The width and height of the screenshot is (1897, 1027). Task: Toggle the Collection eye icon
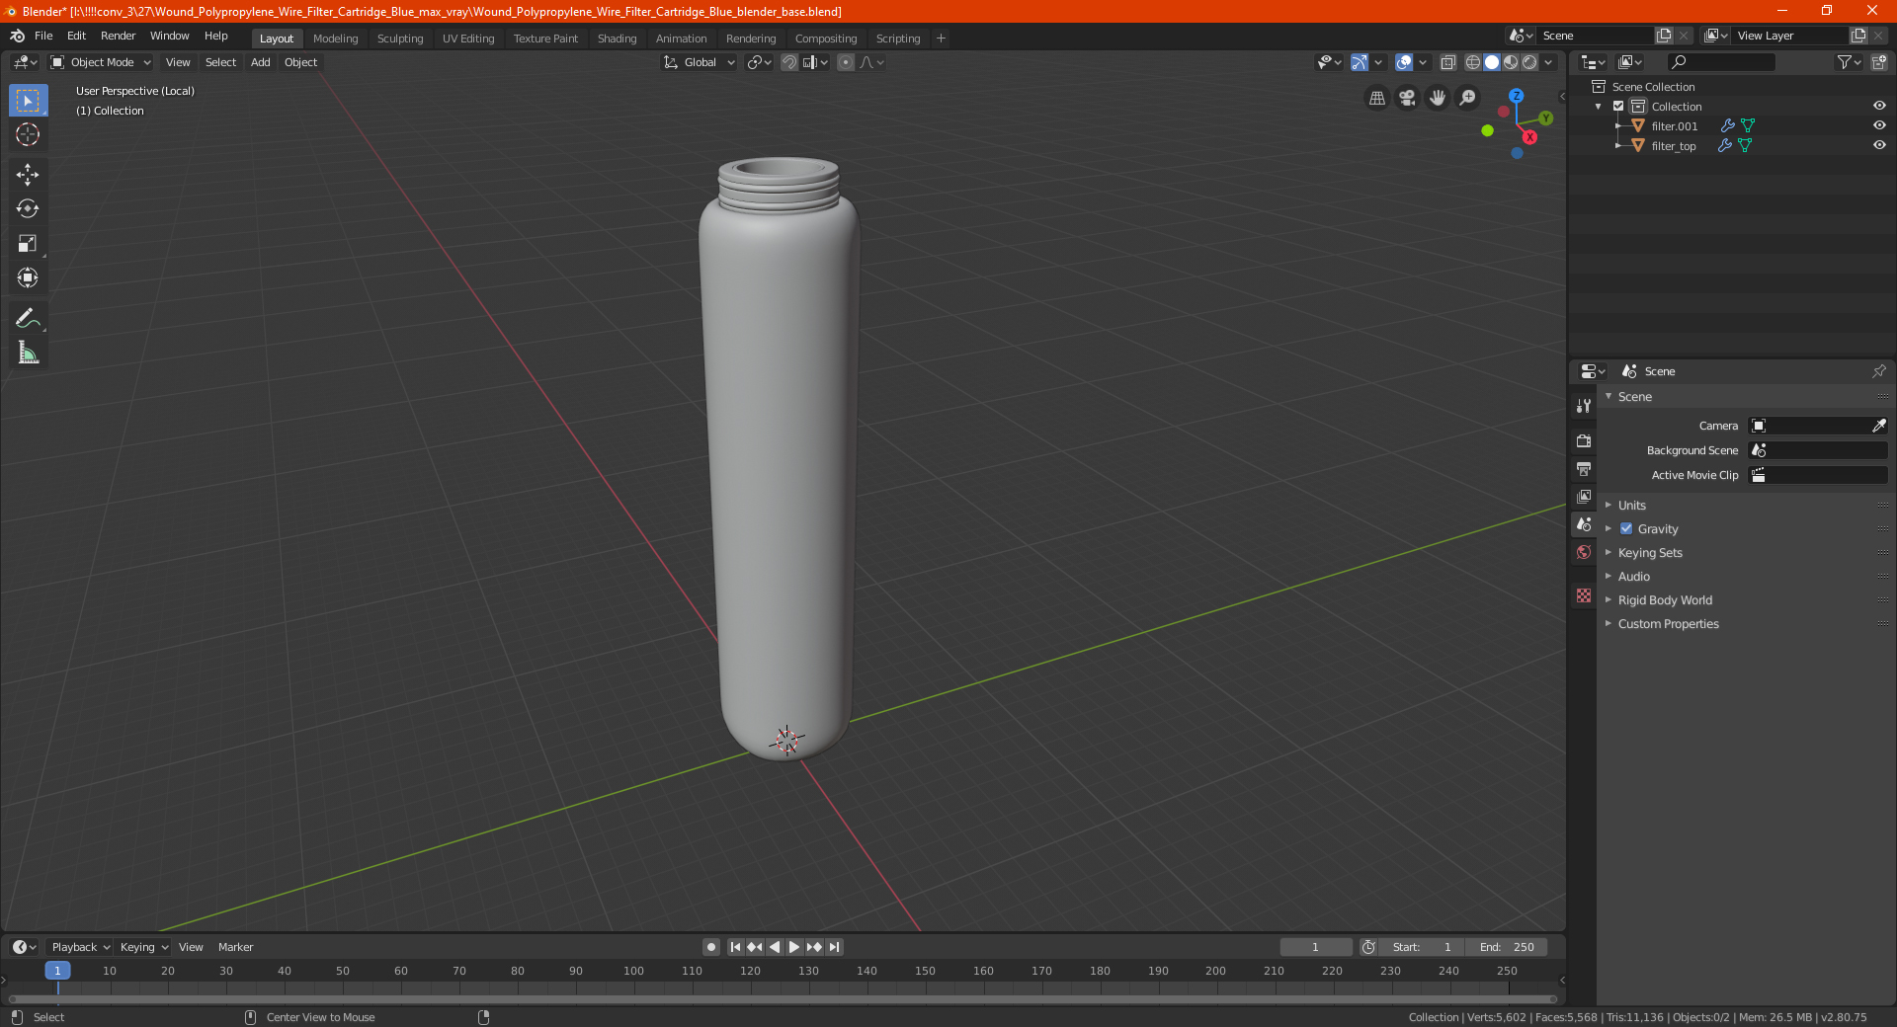pos(1879,106)
